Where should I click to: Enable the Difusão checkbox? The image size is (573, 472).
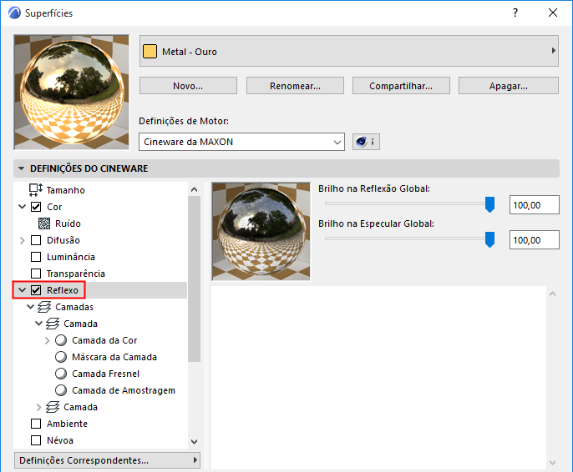point(36,240)
